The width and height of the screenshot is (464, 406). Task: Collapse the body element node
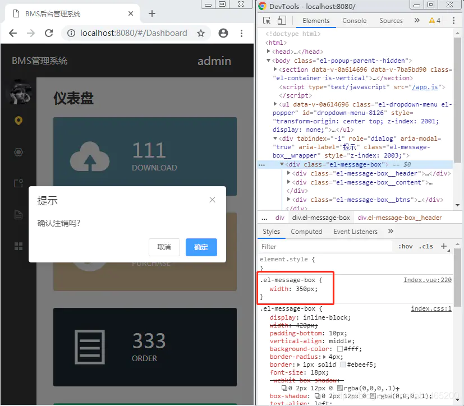pos(268,61)
